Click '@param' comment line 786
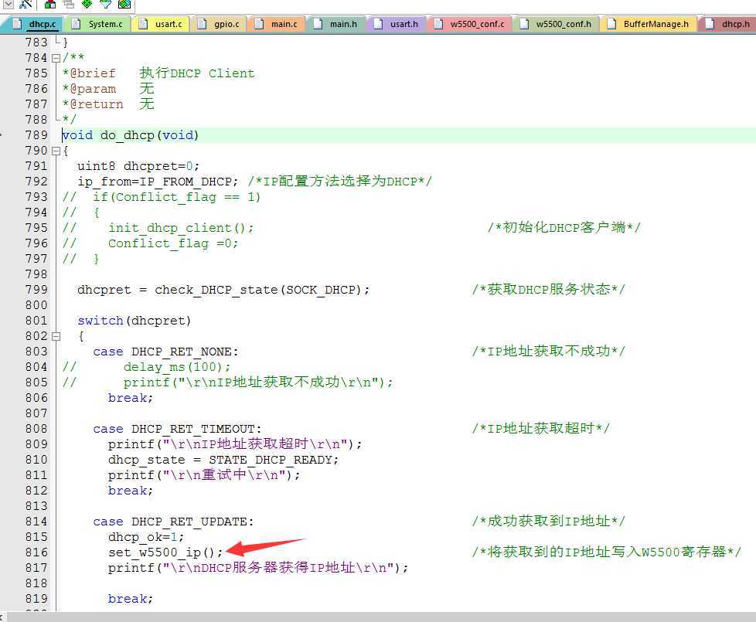 [x=108, y=89]
